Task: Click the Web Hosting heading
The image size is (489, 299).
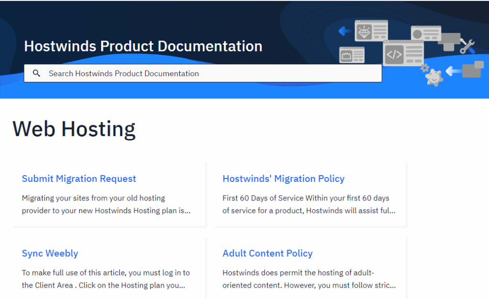Action: (x=74, y=129)
